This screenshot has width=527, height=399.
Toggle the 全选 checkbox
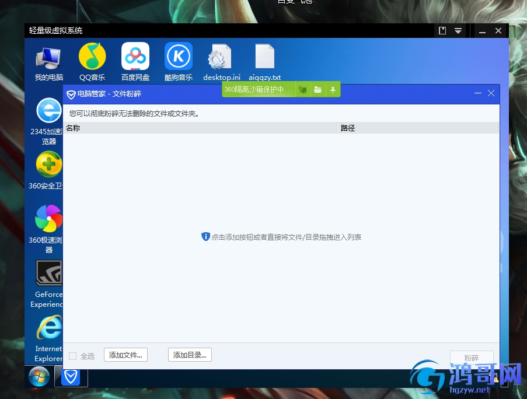click(x=72, y=356)
